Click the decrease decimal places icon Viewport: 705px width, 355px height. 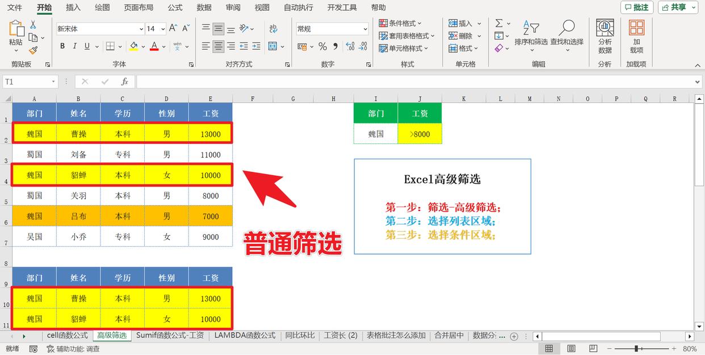363,47
